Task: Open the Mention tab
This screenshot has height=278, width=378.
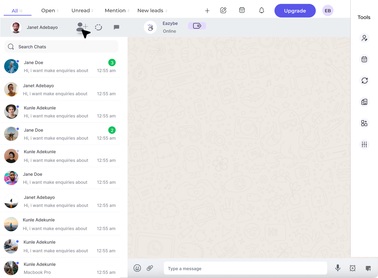Action: point(115,10)
